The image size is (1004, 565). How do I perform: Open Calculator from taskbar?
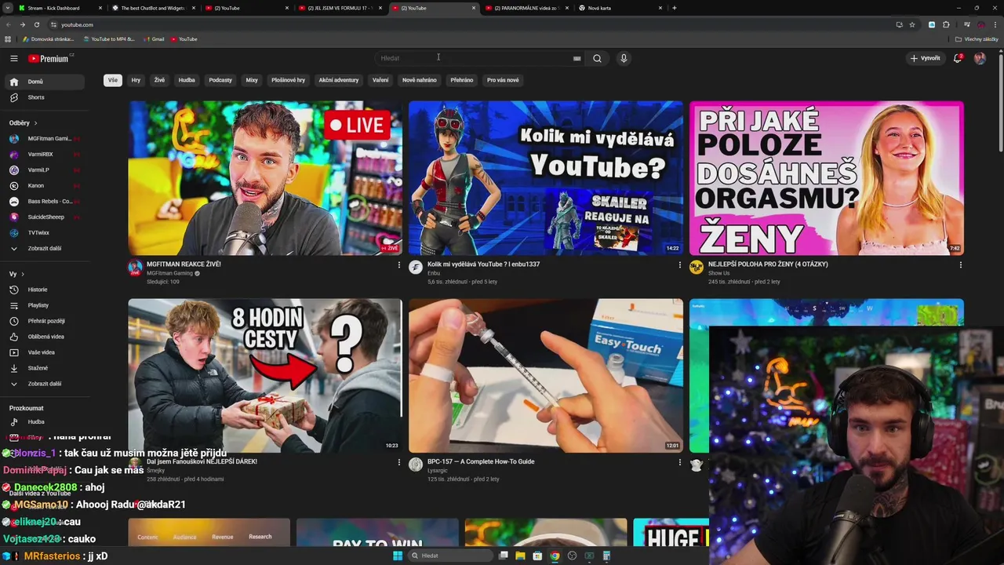(x=607, y=556)
